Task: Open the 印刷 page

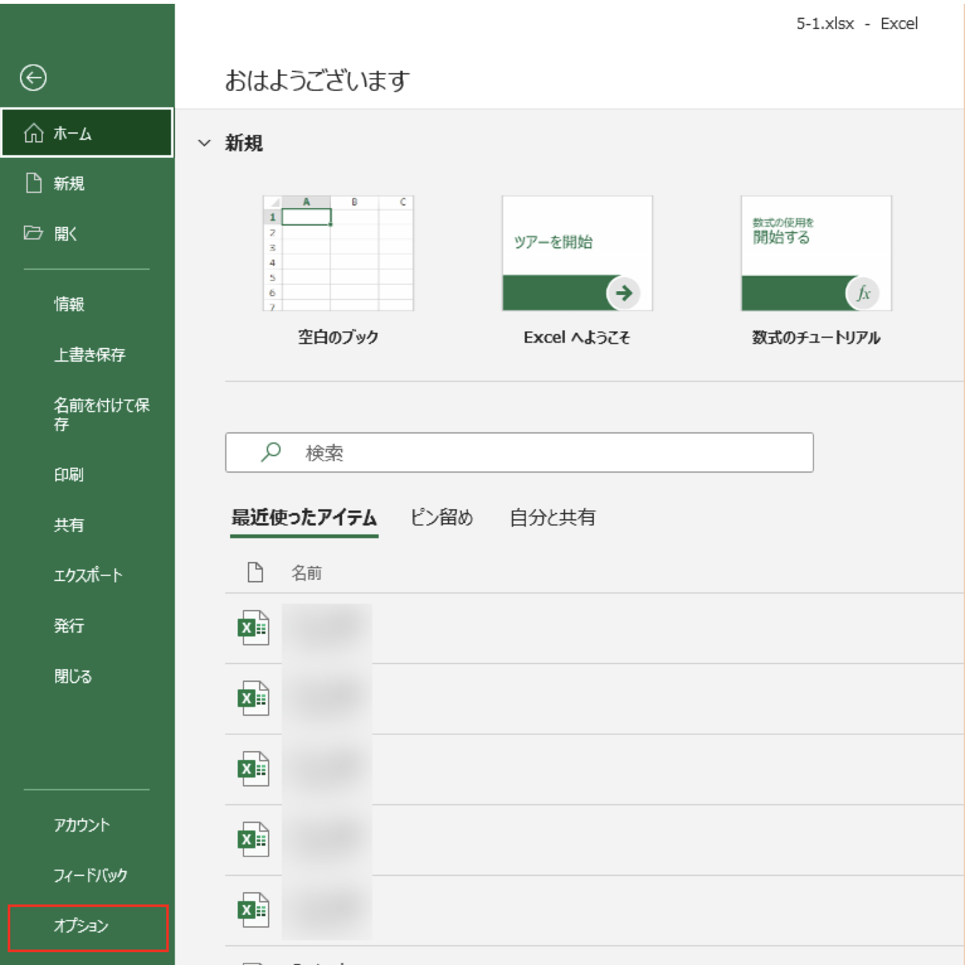Action: 87,475
